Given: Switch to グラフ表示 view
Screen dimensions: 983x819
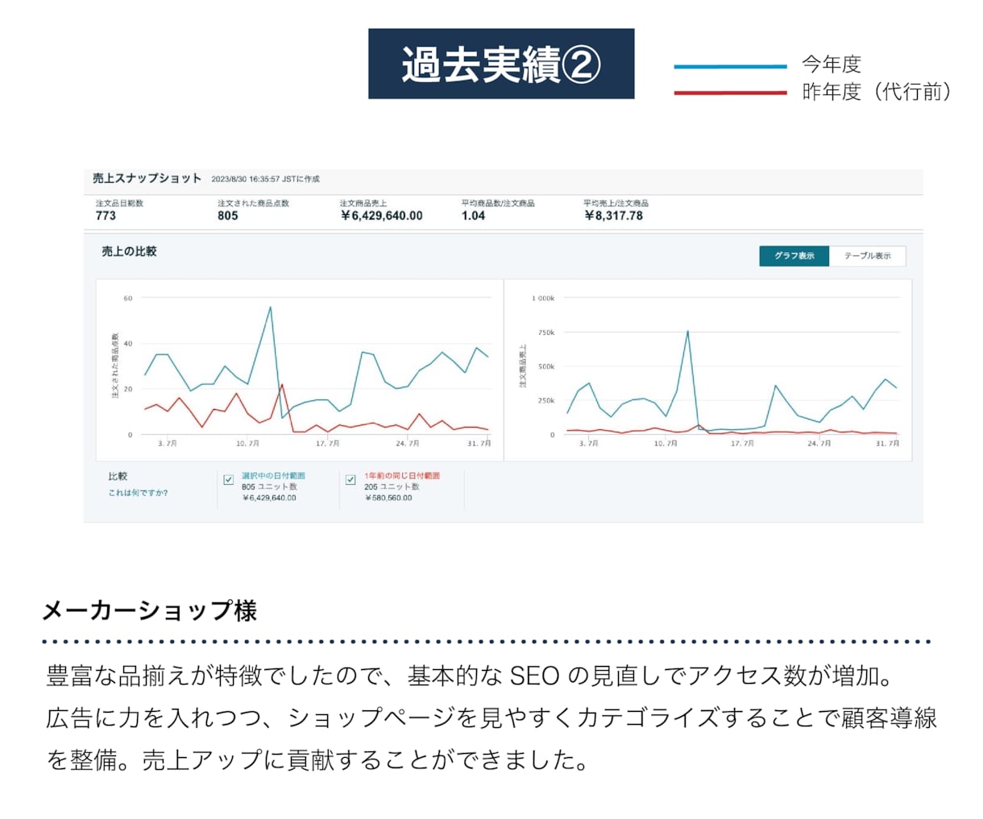Looking at the screenshot, I should point(794,256).
